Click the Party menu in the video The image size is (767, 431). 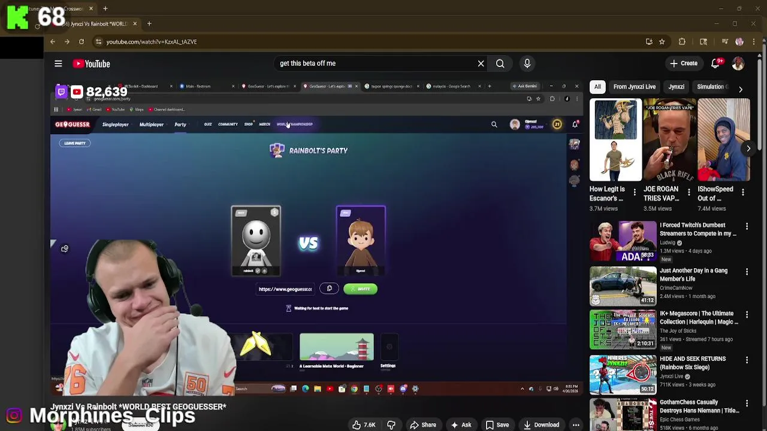pyautogui.click(x=180, y=125)
